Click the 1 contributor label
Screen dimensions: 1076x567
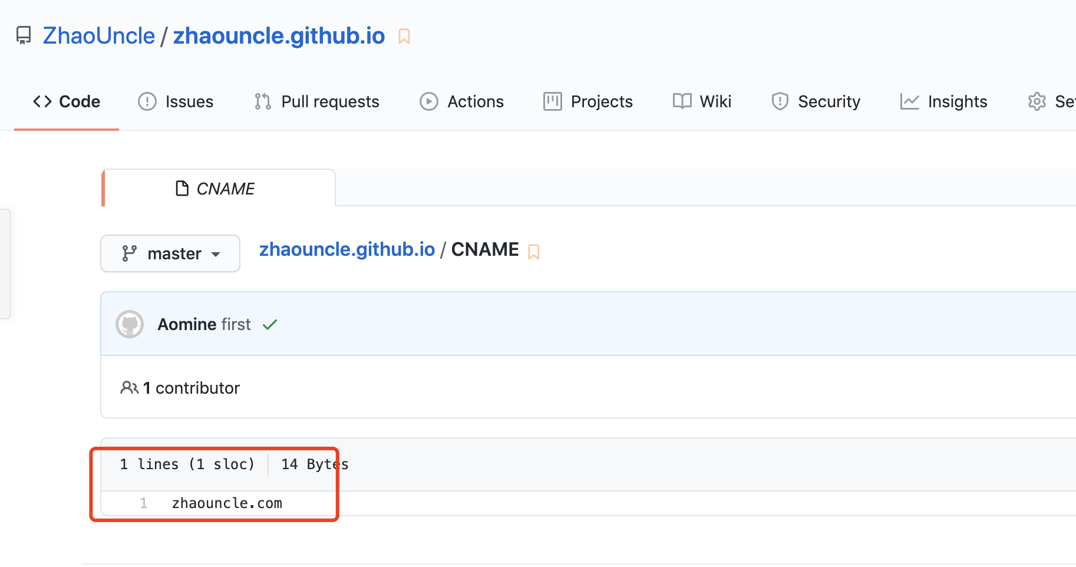180,388
